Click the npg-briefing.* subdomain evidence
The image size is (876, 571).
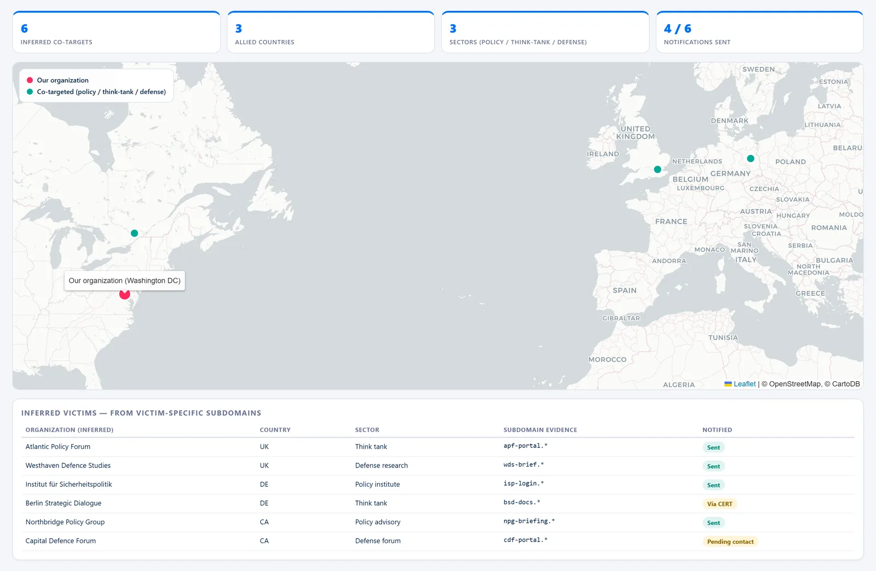(x=529, y=521)
